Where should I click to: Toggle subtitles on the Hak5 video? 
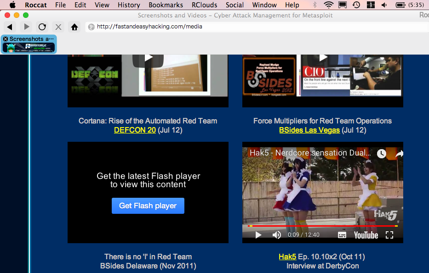pos(342,235)
